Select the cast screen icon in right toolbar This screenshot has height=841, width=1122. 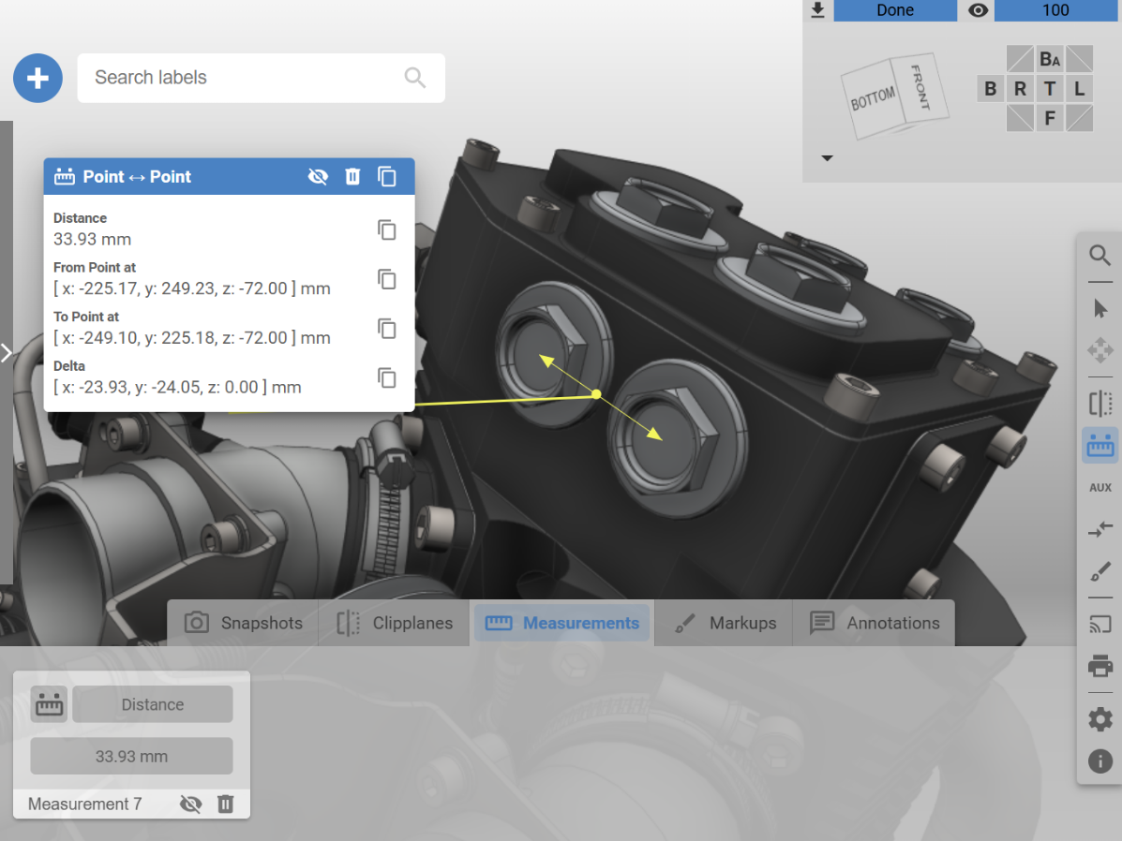(x=1100, y=625)
